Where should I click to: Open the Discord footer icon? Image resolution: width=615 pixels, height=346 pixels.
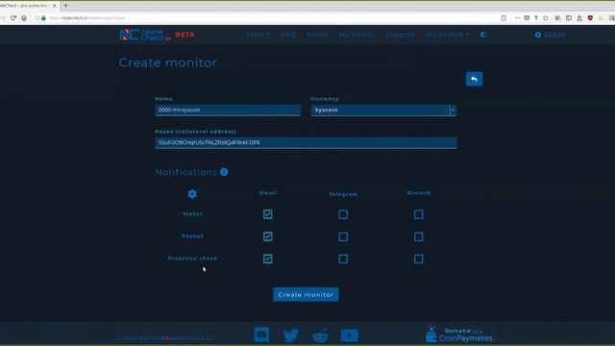(x=261, y=335)
